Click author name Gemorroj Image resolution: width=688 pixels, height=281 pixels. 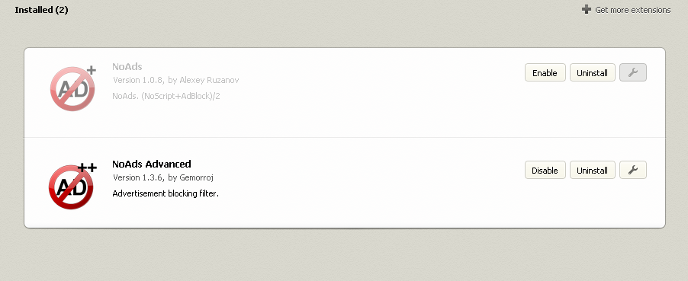click(x=196, y=177)
